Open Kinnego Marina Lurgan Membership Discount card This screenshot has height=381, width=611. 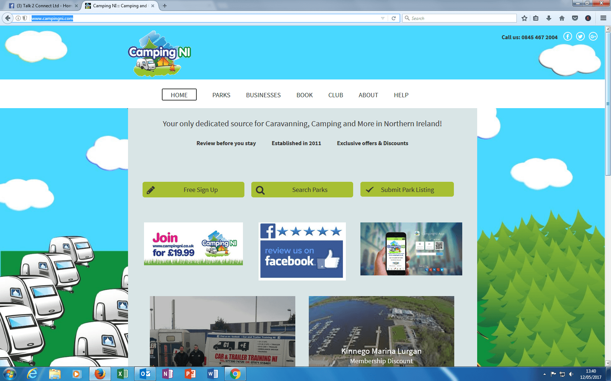(382, 331)
